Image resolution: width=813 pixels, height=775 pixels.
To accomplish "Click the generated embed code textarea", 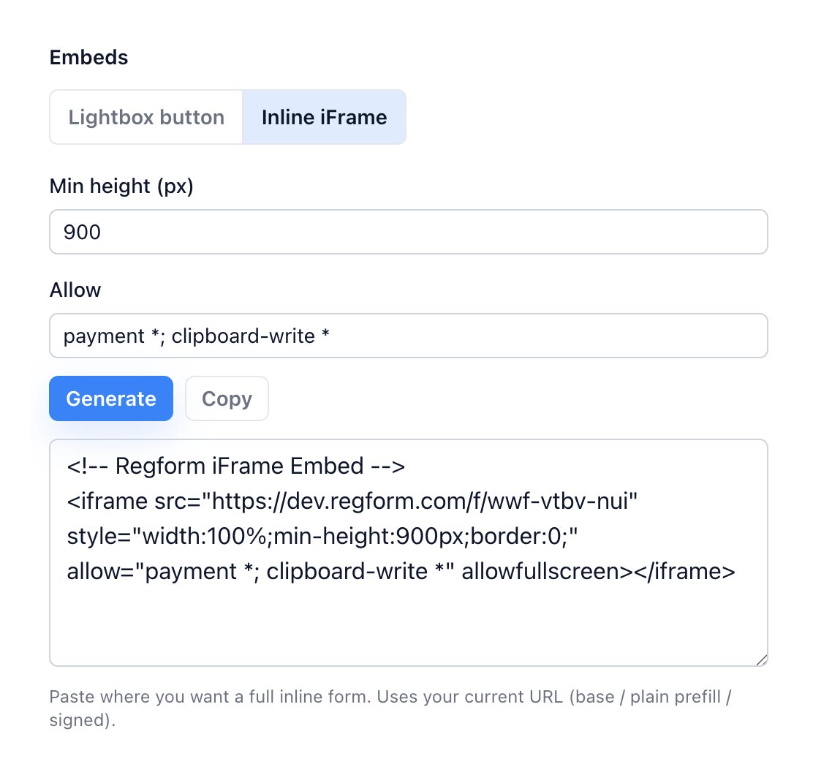I will point(408,621).
